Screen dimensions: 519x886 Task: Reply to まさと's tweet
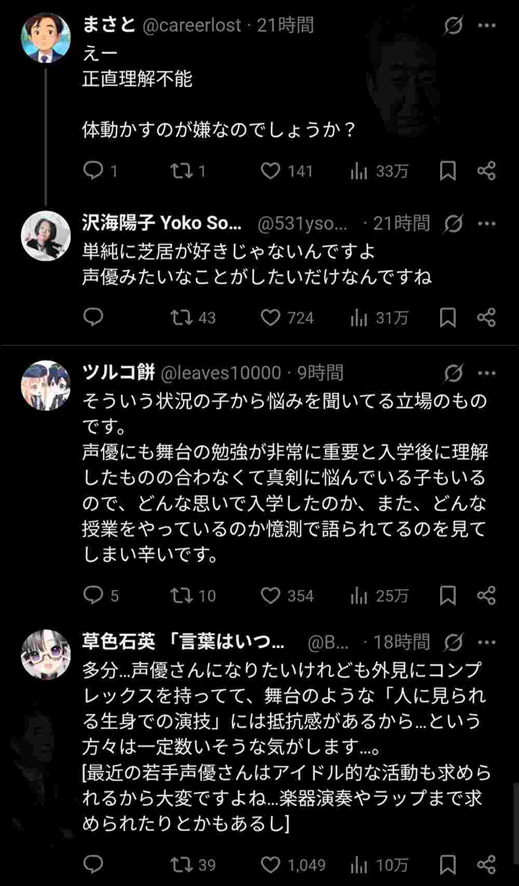94,171
